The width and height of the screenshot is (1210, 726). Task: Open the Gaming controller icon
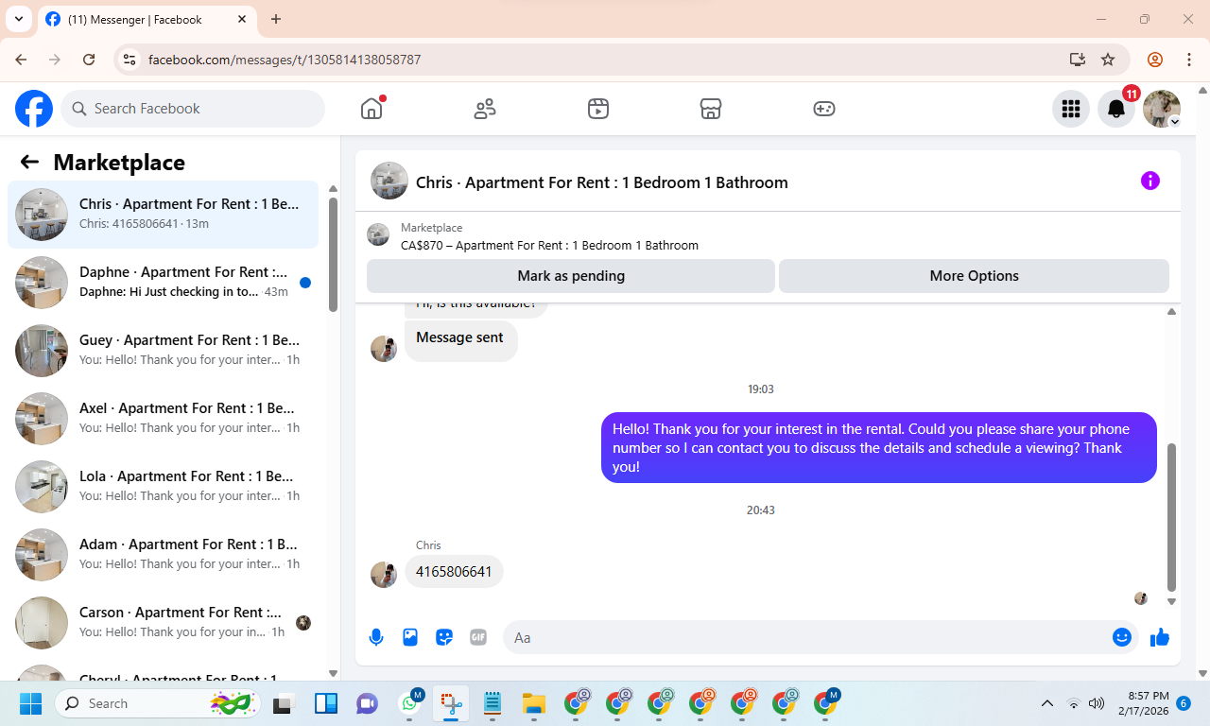(824, 109)
